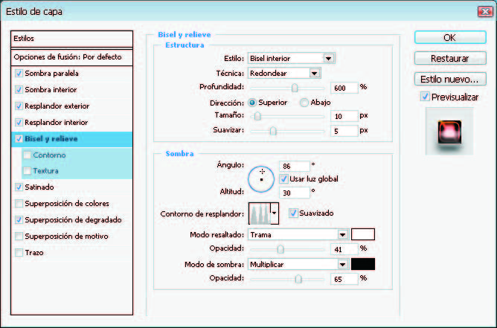Click Estilo nuevo... button
497x328 pixels.
[x=450, y=79]
